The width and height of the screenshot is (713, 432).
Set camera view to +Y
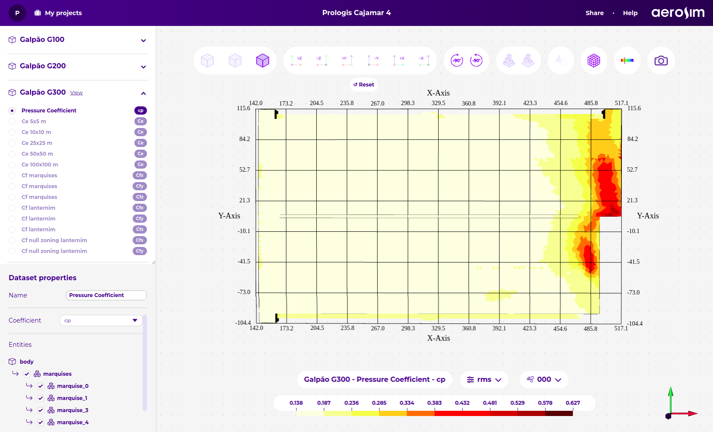click(x=347, y=61)
